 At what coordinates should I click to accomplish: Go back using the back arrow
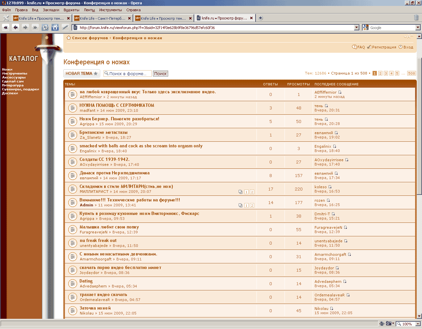pyautogui.click(x=15, y=27)
